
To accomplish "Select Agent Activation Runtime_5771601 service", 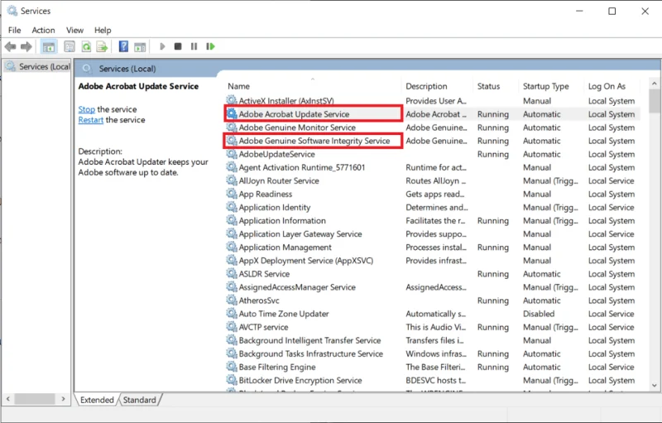I will click(x=301, y=167).
